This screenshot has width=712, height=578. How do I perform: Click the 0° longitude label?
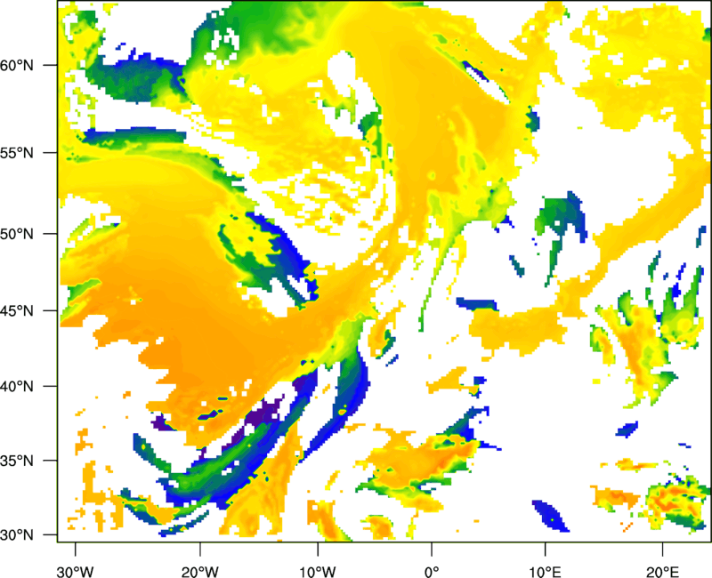[x=432, y=572]
